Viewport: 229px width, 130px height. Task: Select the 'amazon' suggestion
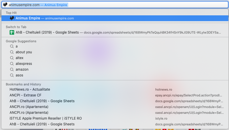coord(115,69)
